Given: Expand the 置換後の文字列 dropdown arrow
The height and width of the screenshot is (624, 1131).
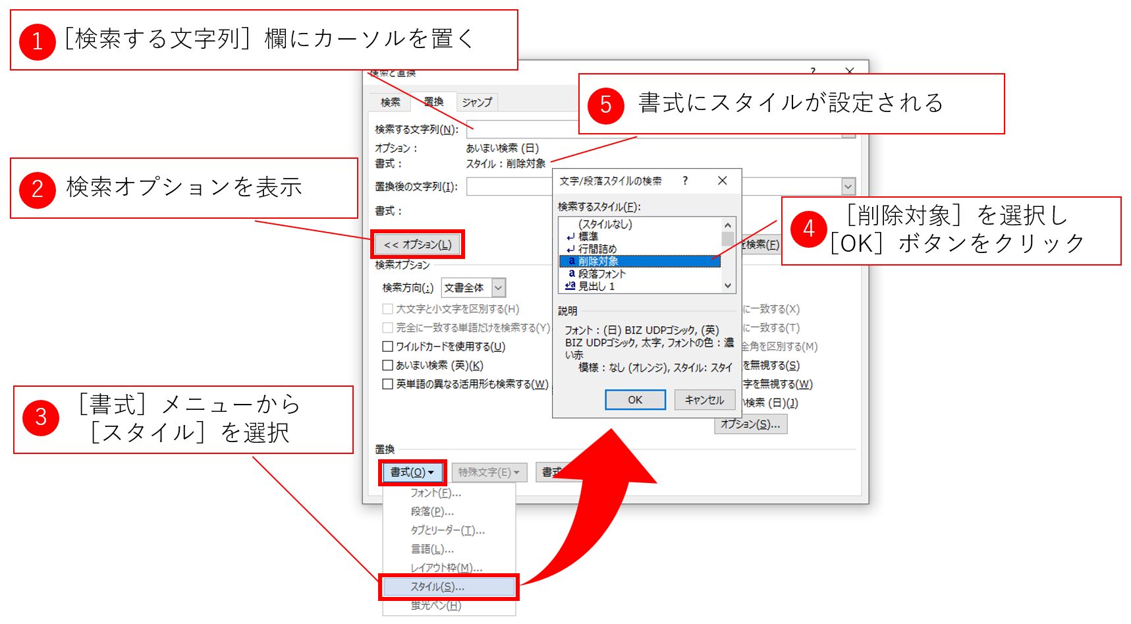Looking at the screenshot, I should (848, 187).
